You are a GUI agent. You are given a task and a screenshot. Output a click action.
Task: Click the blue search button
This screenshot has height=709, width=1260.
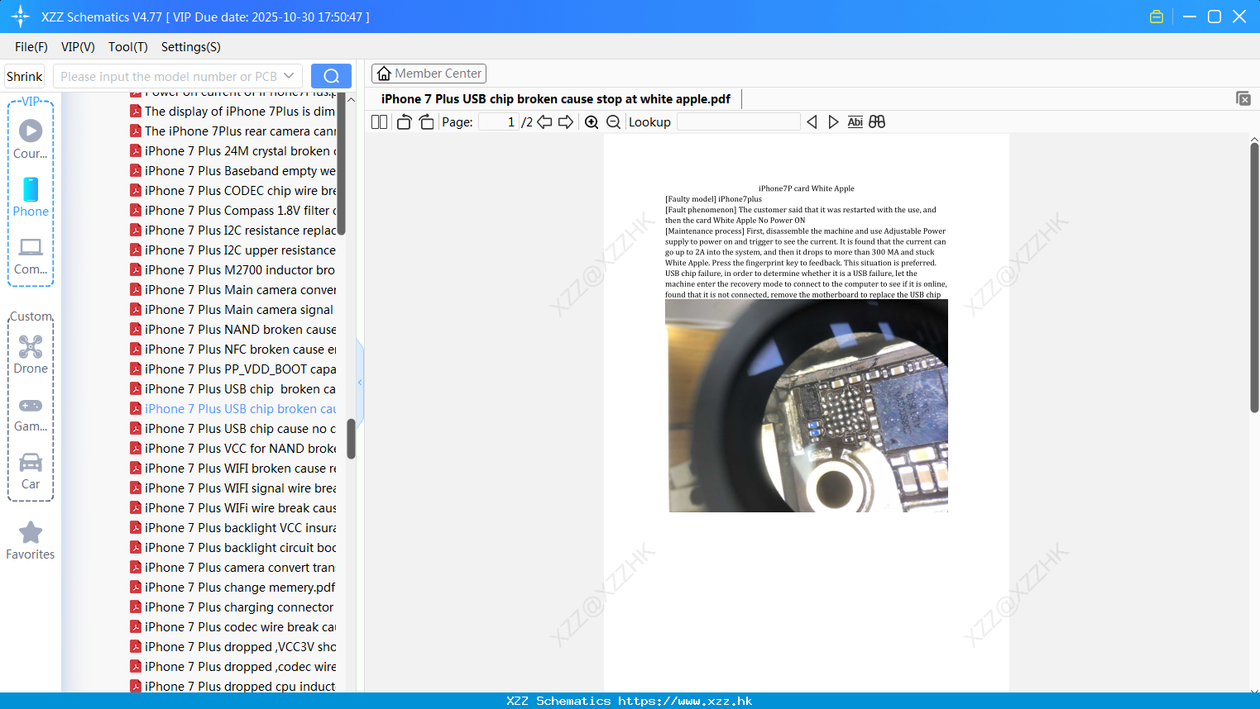pyautogui.click(x=331, y=76)
